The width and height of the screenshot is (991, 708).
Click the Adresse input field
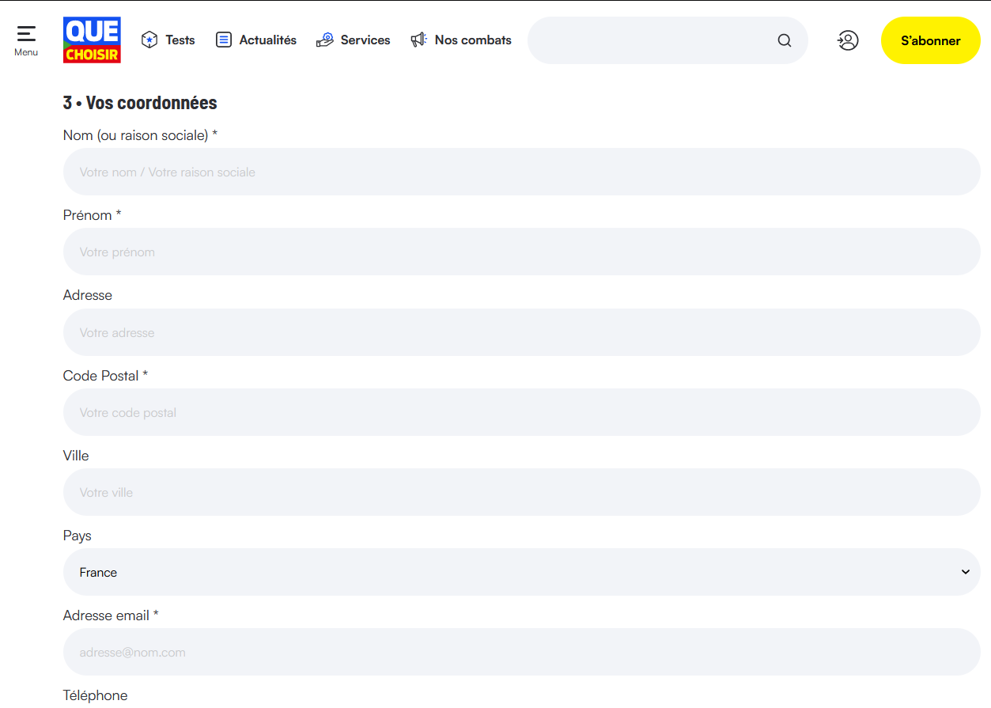coord(522,332)
